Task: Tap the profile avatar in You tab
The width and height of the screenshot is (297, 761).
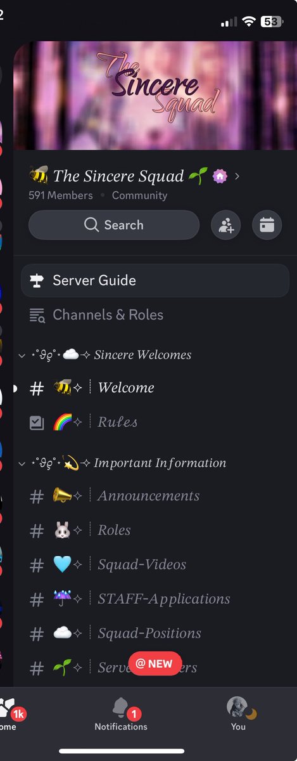Action: tap(237, 707)
